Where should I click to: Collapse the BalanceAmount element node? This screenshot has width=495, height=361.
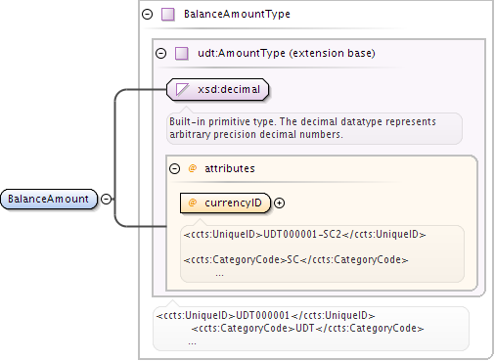(107, 199)
